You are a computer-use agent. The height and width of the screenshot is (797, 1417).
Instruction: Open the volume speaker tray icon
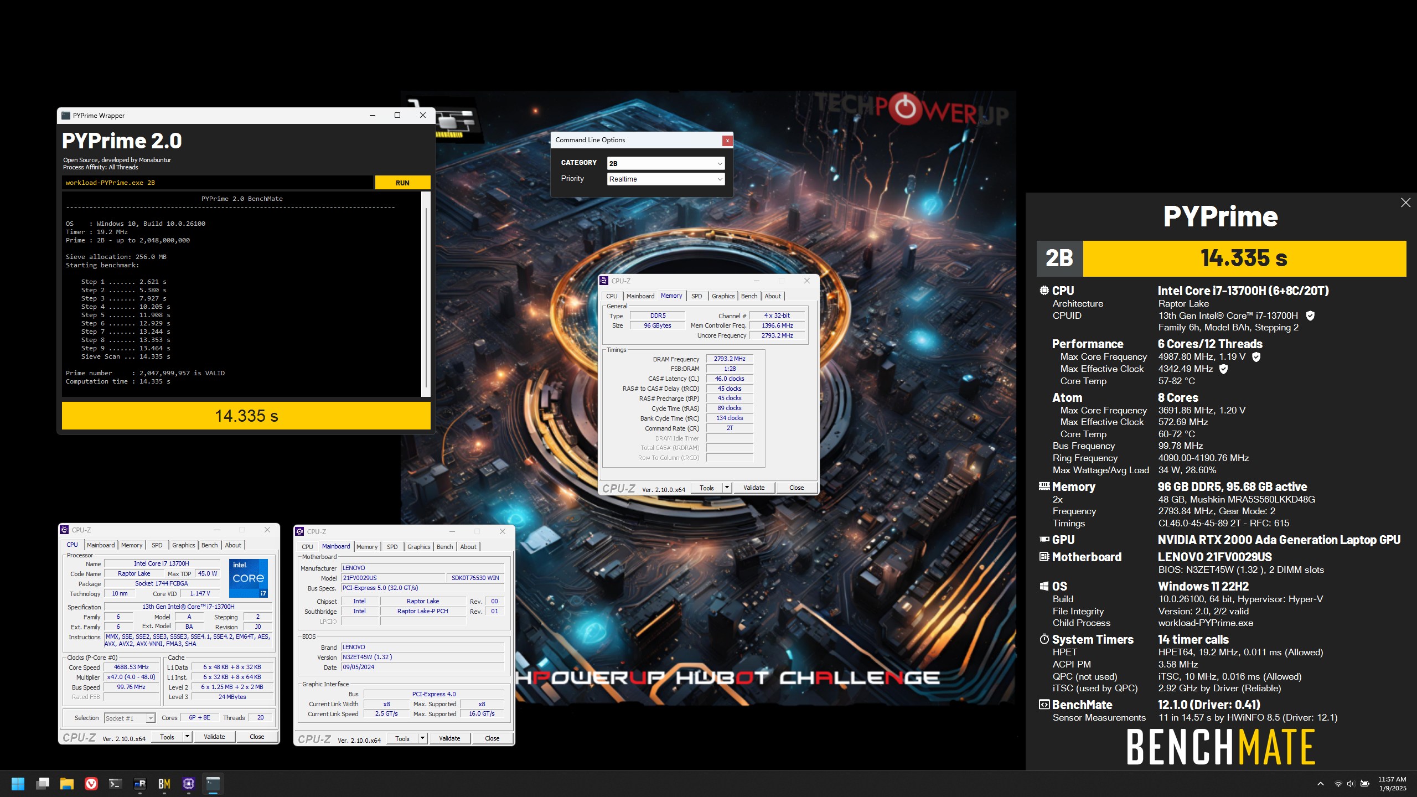click(1350, 784)
